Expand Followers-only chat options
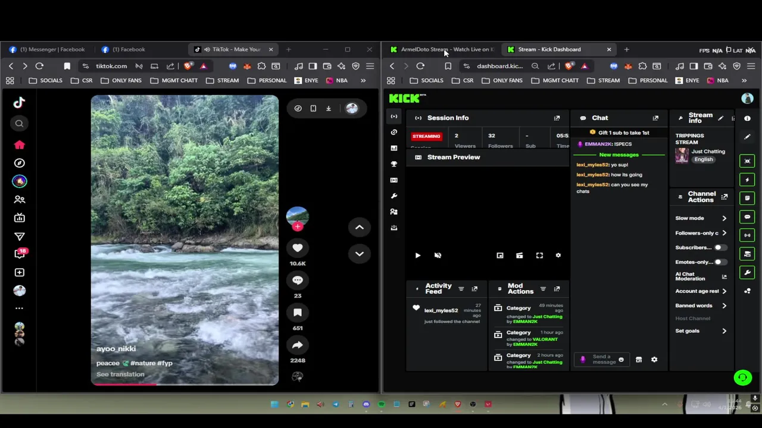762x428 pixels. coord(701,233)
